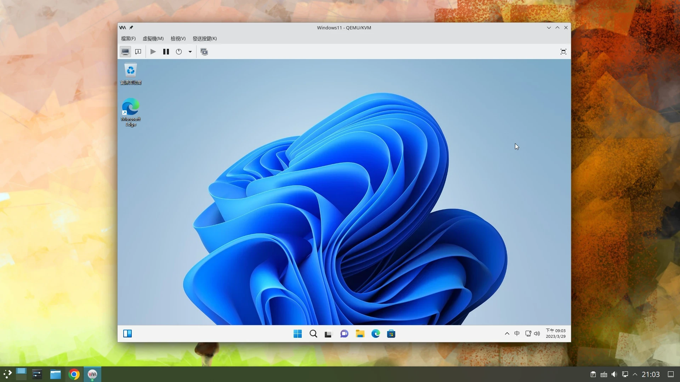Show virtual hardware details
Screen dimensions: 680x382
pyautogui.click(x=138, y=52)
